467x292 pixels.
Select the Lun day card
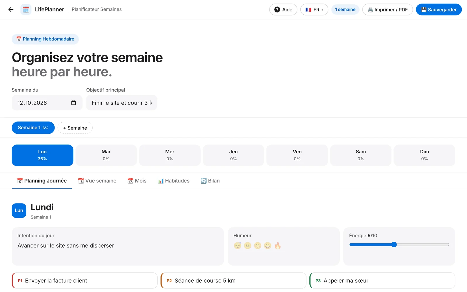pos(42,155)
